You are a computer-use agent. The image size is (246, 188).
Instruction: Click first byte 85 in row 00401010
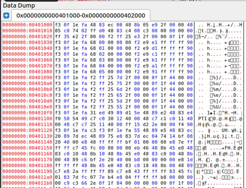[58, 31]
